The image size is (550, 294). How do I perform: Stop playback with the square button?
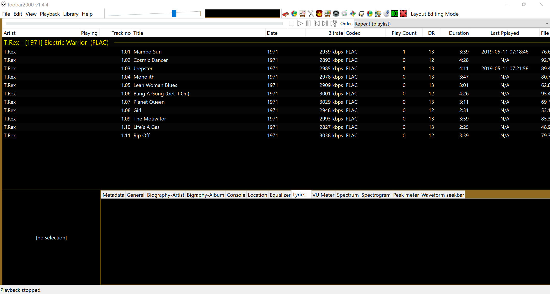[x=291, y=24]
